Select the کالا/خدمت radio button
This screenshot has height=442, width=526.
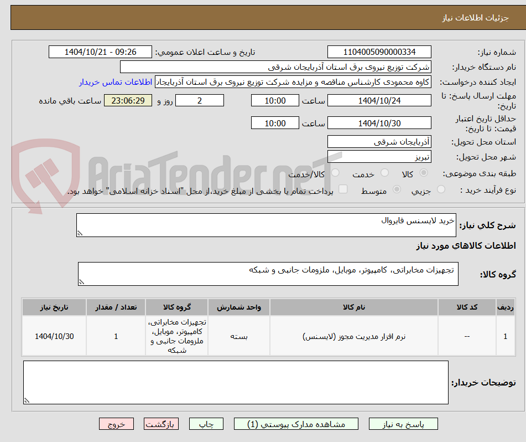click(335, 173)
